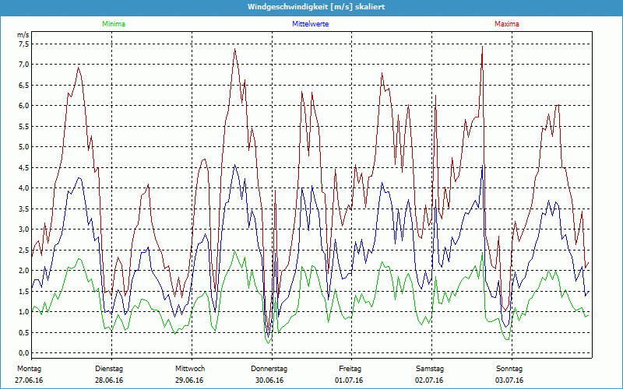Select the Montag day label
This screenshot has width=623, height=389.
click(x=29, y=369)
